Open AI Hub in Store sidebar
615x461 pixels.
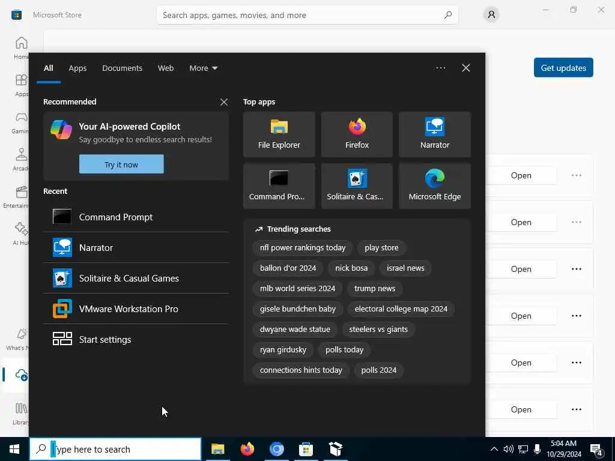(21, 234)
